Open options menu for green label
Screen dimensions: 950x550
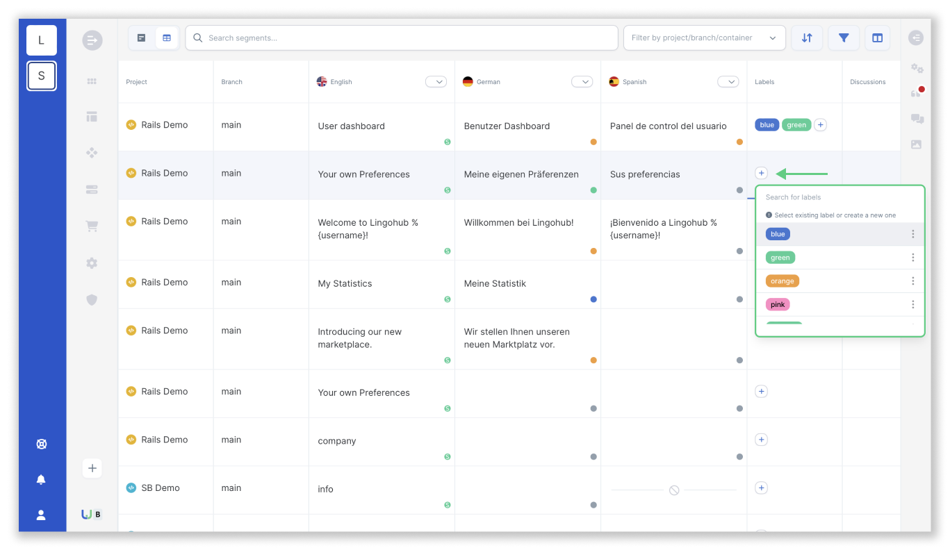[912, 258]
